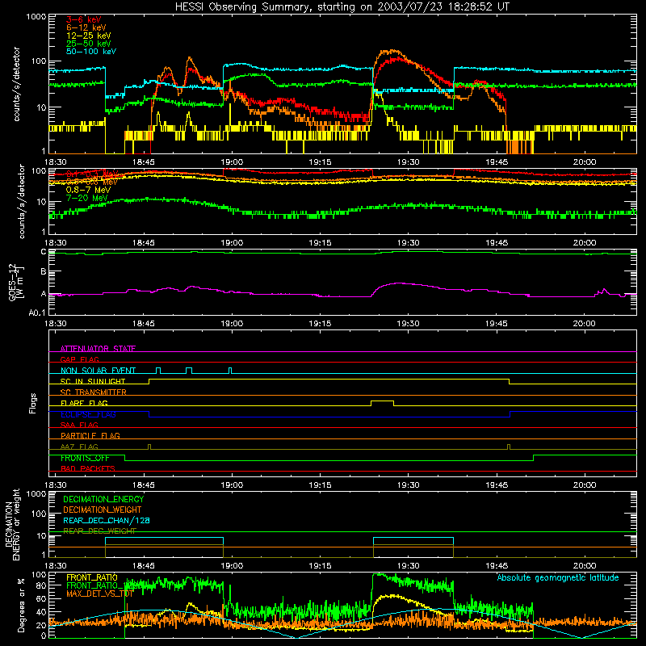
Task: Click counts/s/detector axis title of top panel
Action: (16, 84)
